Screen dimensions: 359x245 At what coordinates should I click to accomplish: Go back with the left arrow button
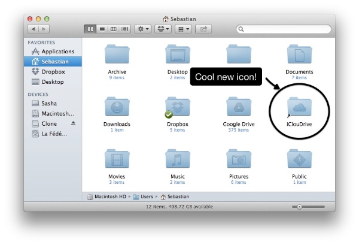[33, 29]
